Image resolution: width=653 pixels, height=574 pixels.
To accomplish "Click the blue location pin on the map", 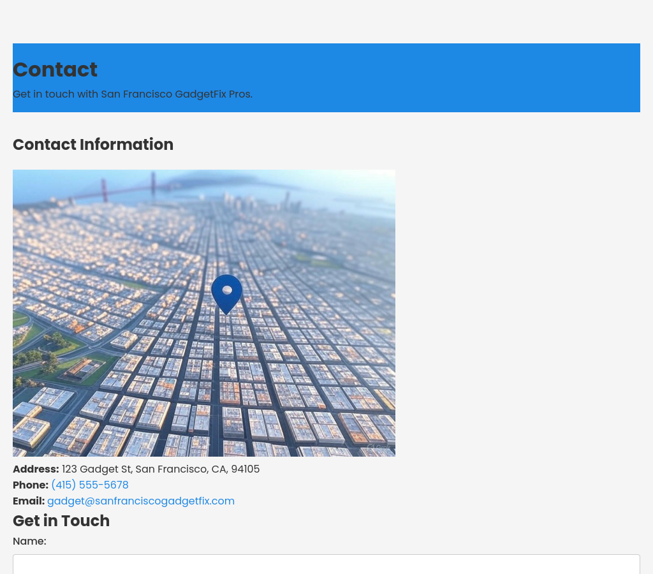I will pyautogui.click(x=226, y=291).
